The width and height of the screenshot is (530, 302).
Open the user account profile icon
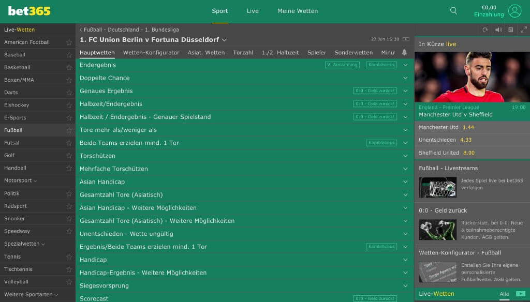point(514,11)
